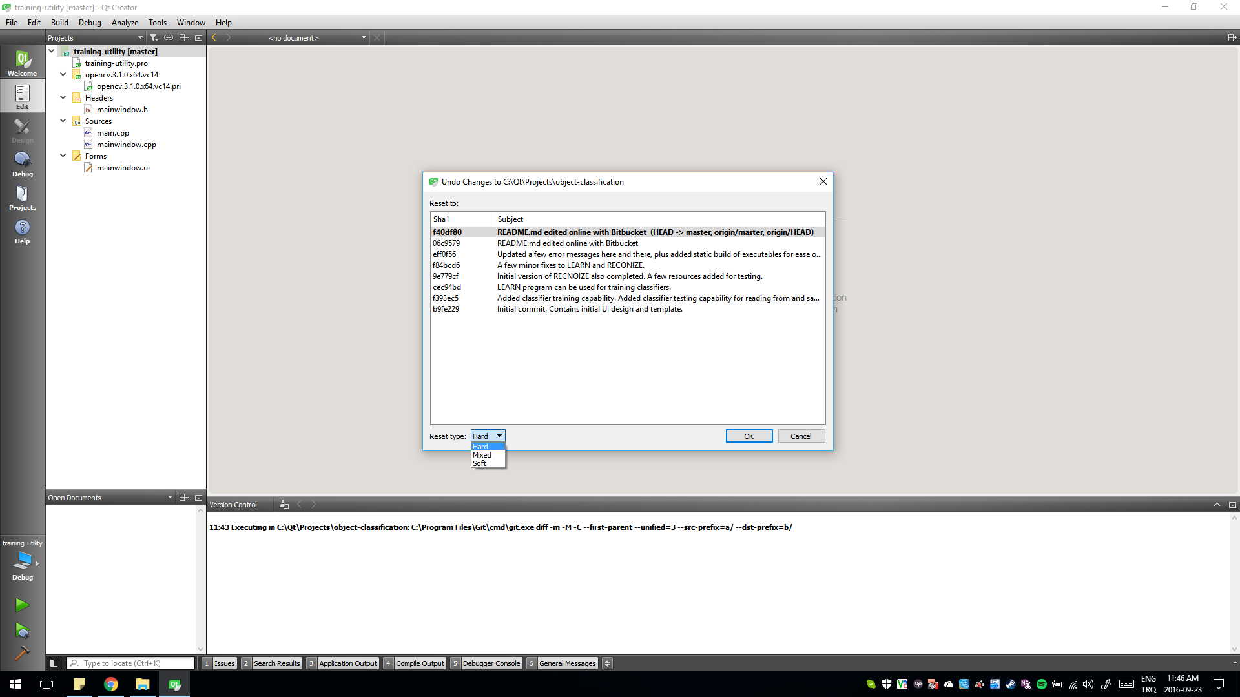The image size is (1240, 697).
Task: Open the Projects mode
Action: (x=23, y=197)
